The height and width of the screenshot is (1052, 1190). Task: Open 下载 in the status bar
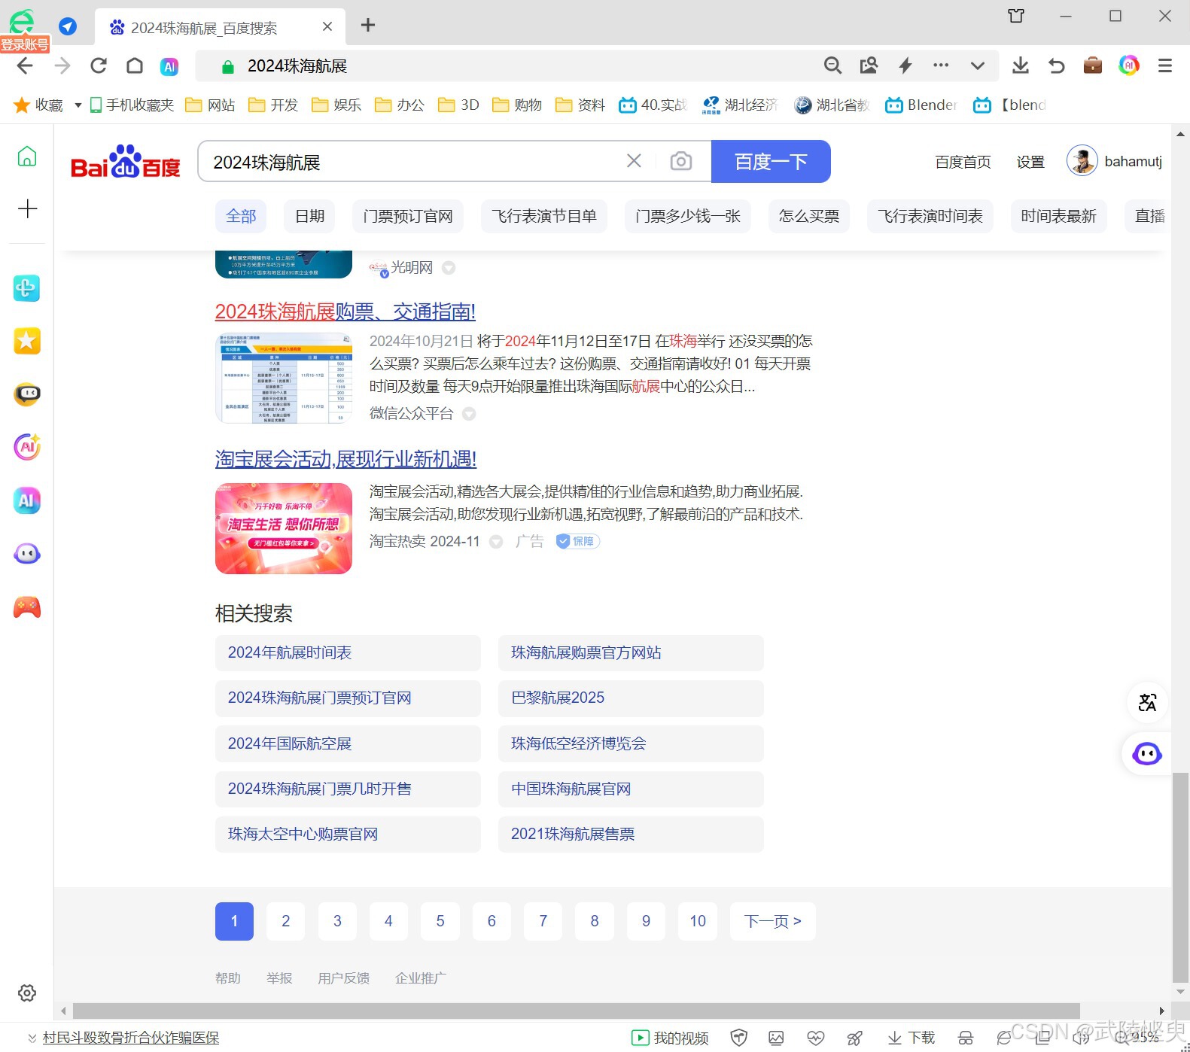click(x=912, y=1038)
